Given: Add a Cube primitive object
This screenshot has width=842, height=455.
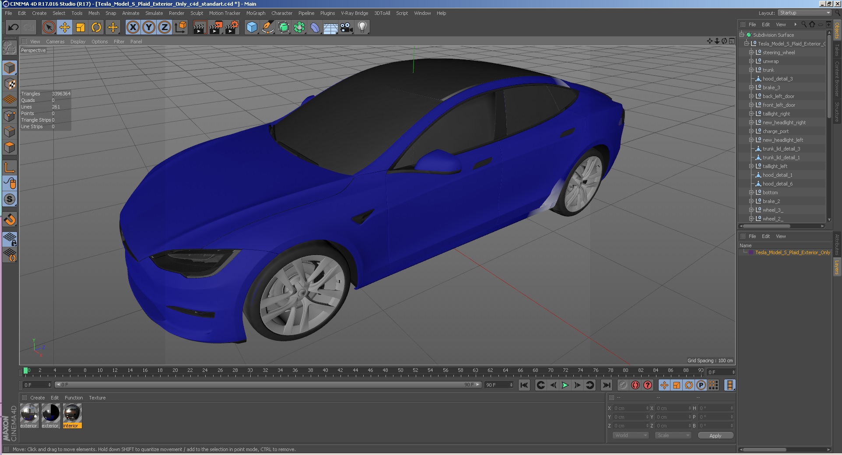Looking at the screenshot, I should pos(252,28).
